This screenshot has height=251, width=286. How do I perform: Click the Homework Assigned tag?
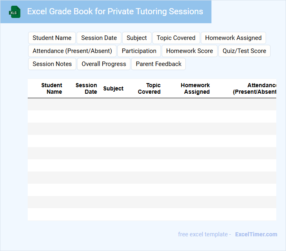coord(233,38)
